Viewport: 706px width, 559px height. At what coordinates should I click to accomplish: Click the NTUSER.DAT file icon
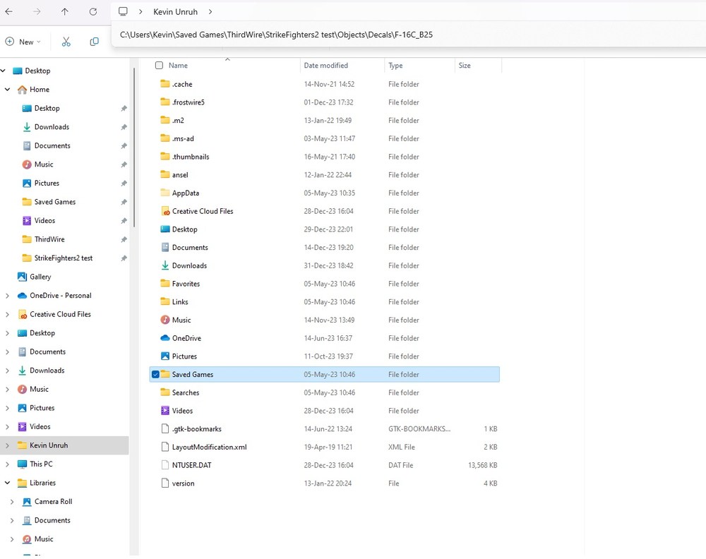[x=165, y=465]
